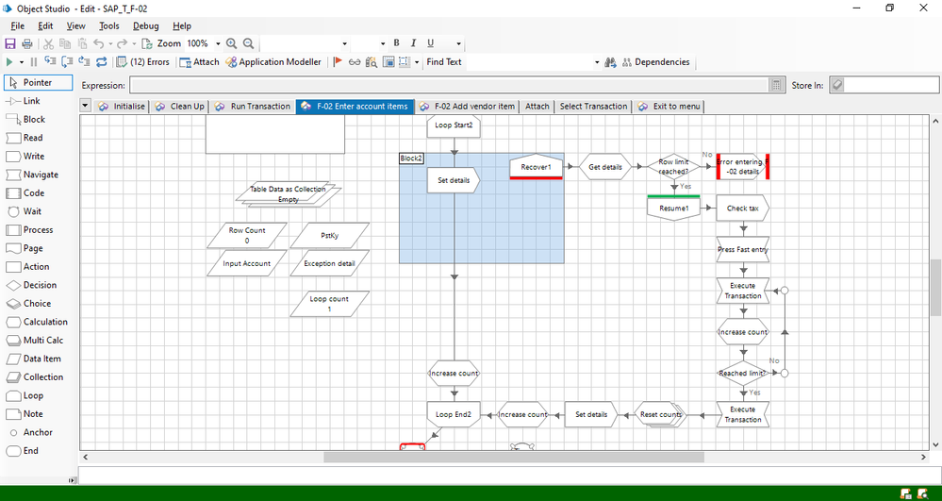Viewport: 942px width, 501px height.
Task: Switch to F-02 Add vendor item tab
Action: point(467,107)
